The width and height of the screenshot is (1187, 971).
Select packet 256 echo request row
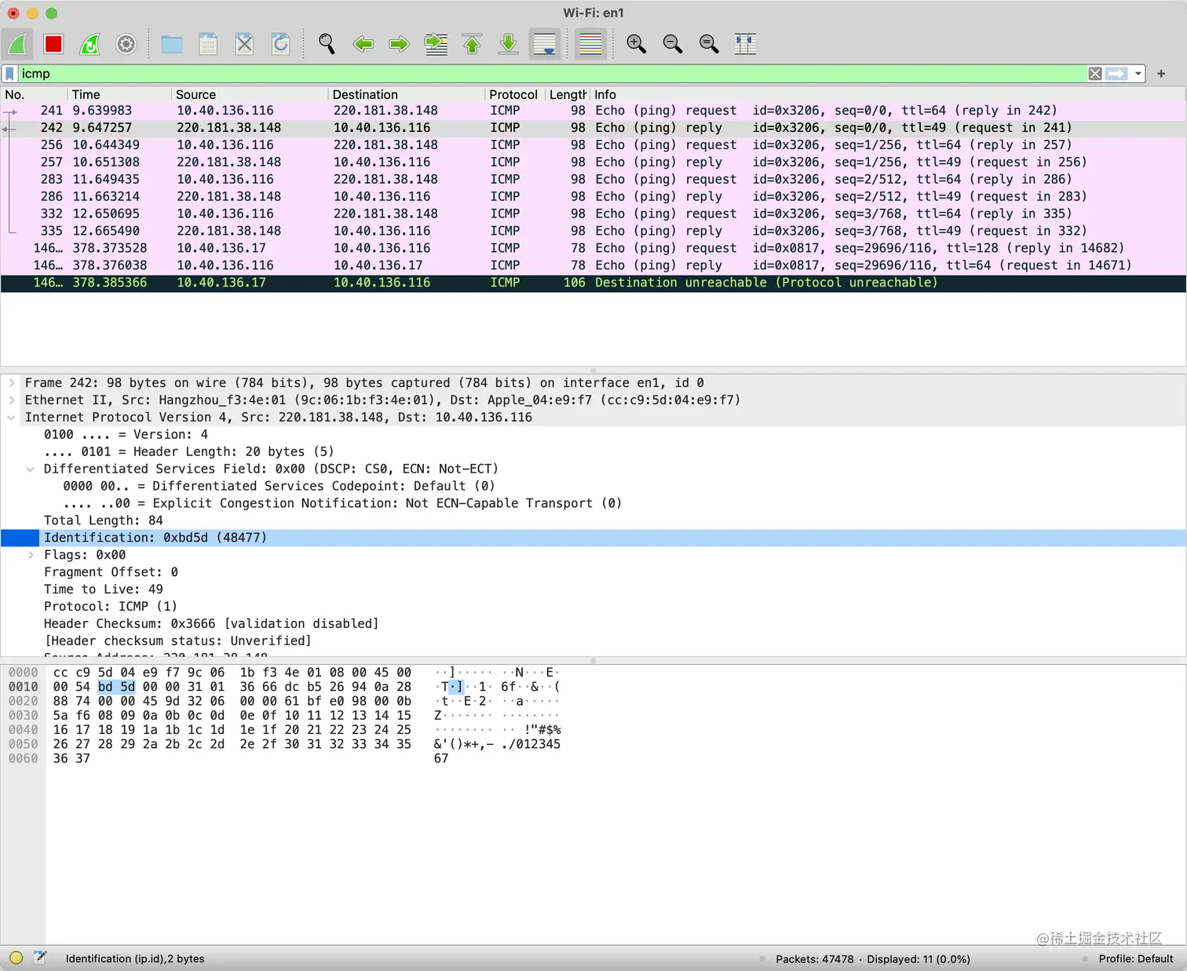click(593, 145)
